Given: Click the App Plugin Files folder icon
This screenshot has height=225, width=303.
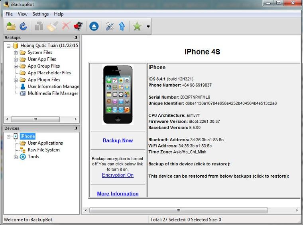Looking at the screenshot, I should (x=23, y=80).
